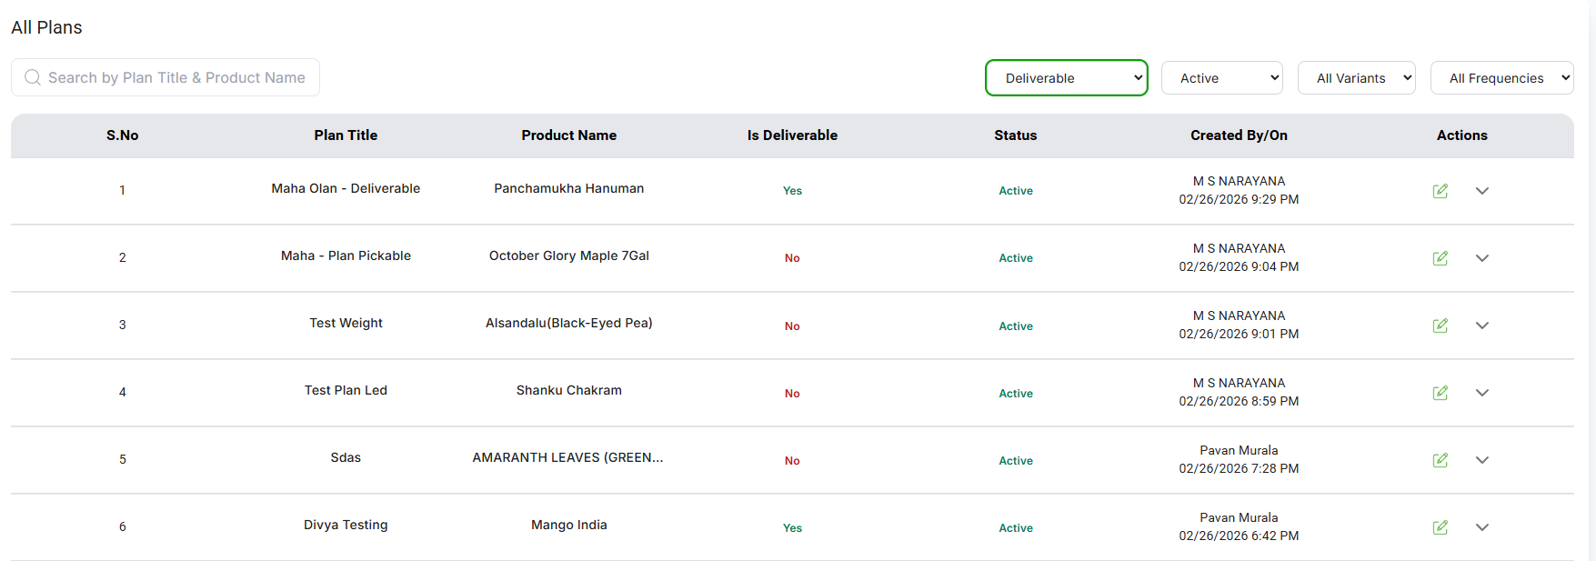Image resolution: width=1596 pixels, height=561 pixels.
Task: Open edit icon for Test Weight plan
Action: [x=1440, y=326]
